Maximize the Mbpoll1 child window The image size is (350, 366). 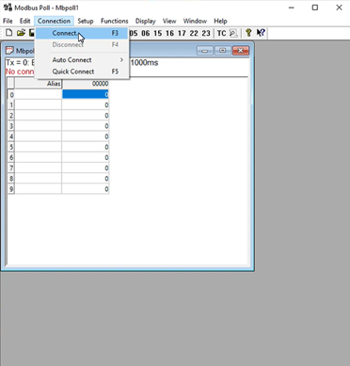pos(222,51)
